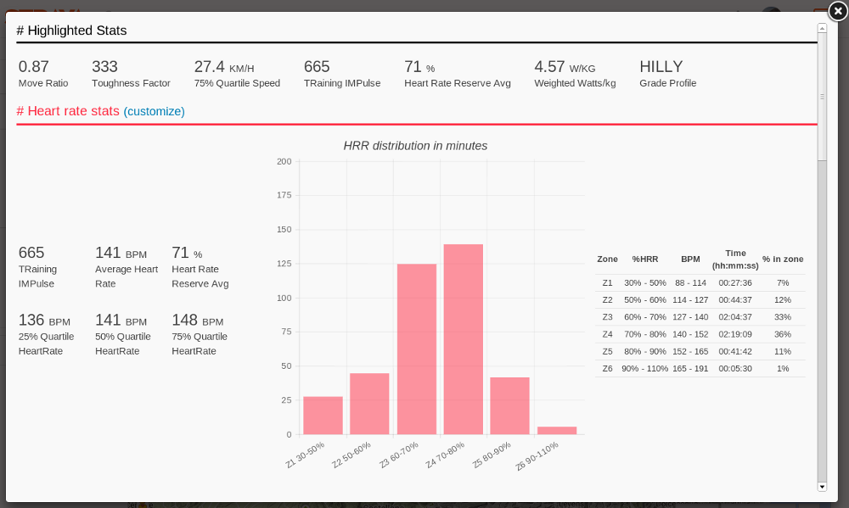This screenshot has height=508, width=849.
Task: Click the '# Heart rate stats' heading
Action: point(68,111)
